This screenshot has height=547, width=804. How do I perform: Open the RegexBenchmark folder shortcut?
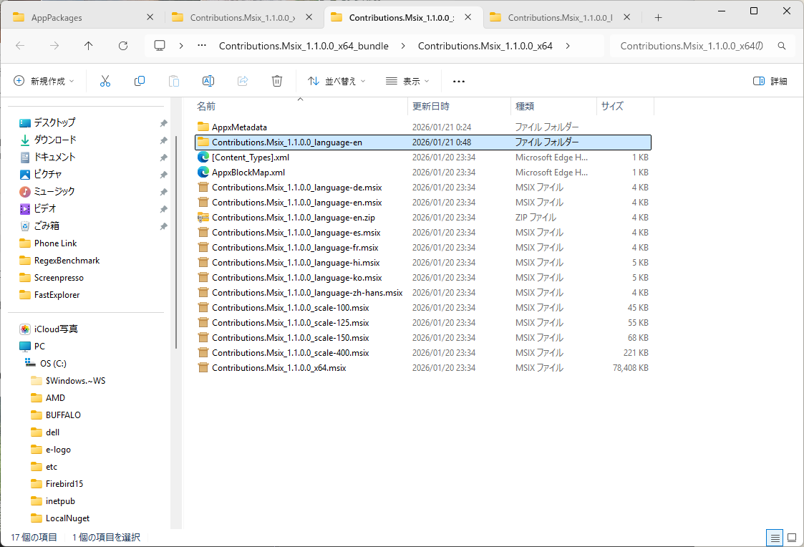[x=67, y=261]
